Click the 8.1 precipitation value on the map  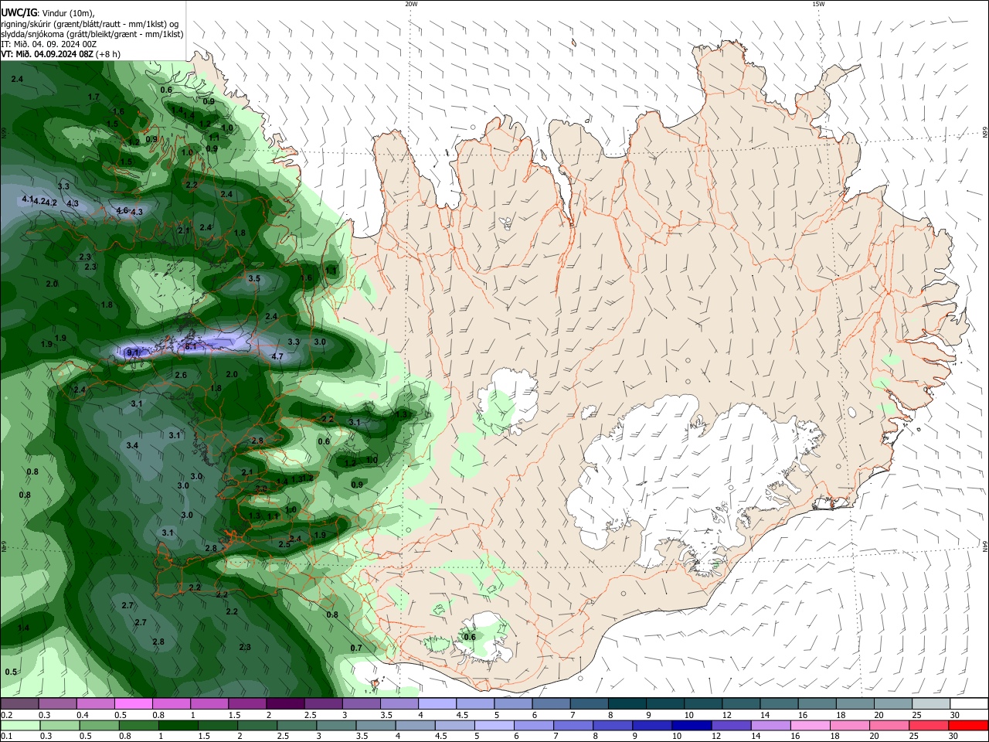[x=192, y=347]
